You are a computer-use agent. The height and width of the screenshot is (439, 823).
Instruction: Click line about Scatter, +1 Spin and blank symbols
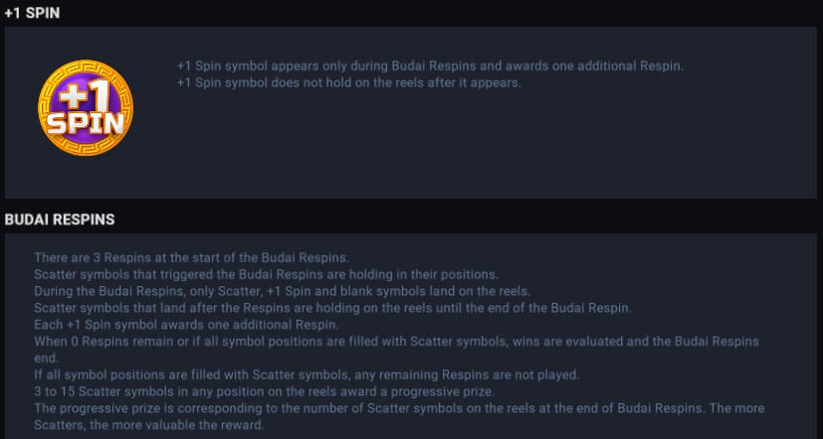point(283,291)
